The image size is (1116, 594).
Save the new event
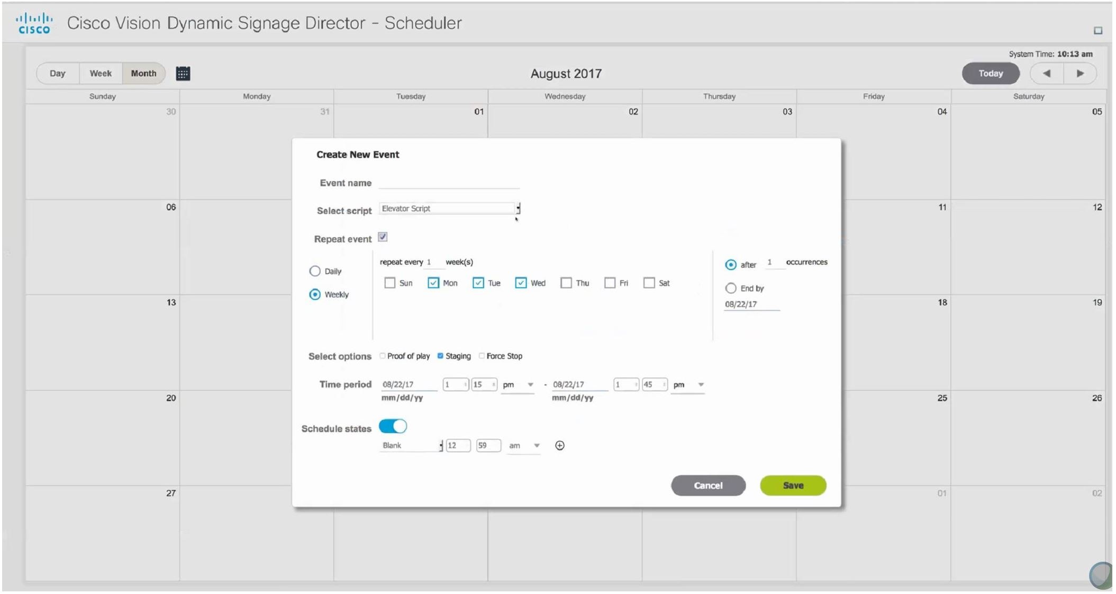[793, 485]
